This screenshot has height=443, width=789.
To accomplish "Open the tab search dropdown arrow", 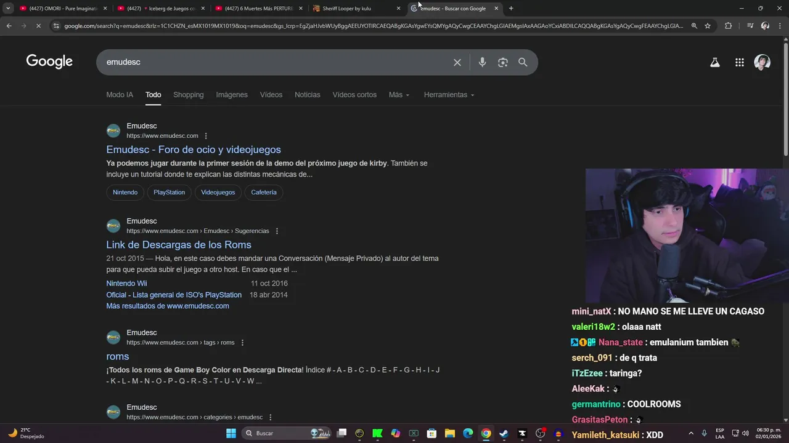I will pyautogui.click(x=8, y=8).
